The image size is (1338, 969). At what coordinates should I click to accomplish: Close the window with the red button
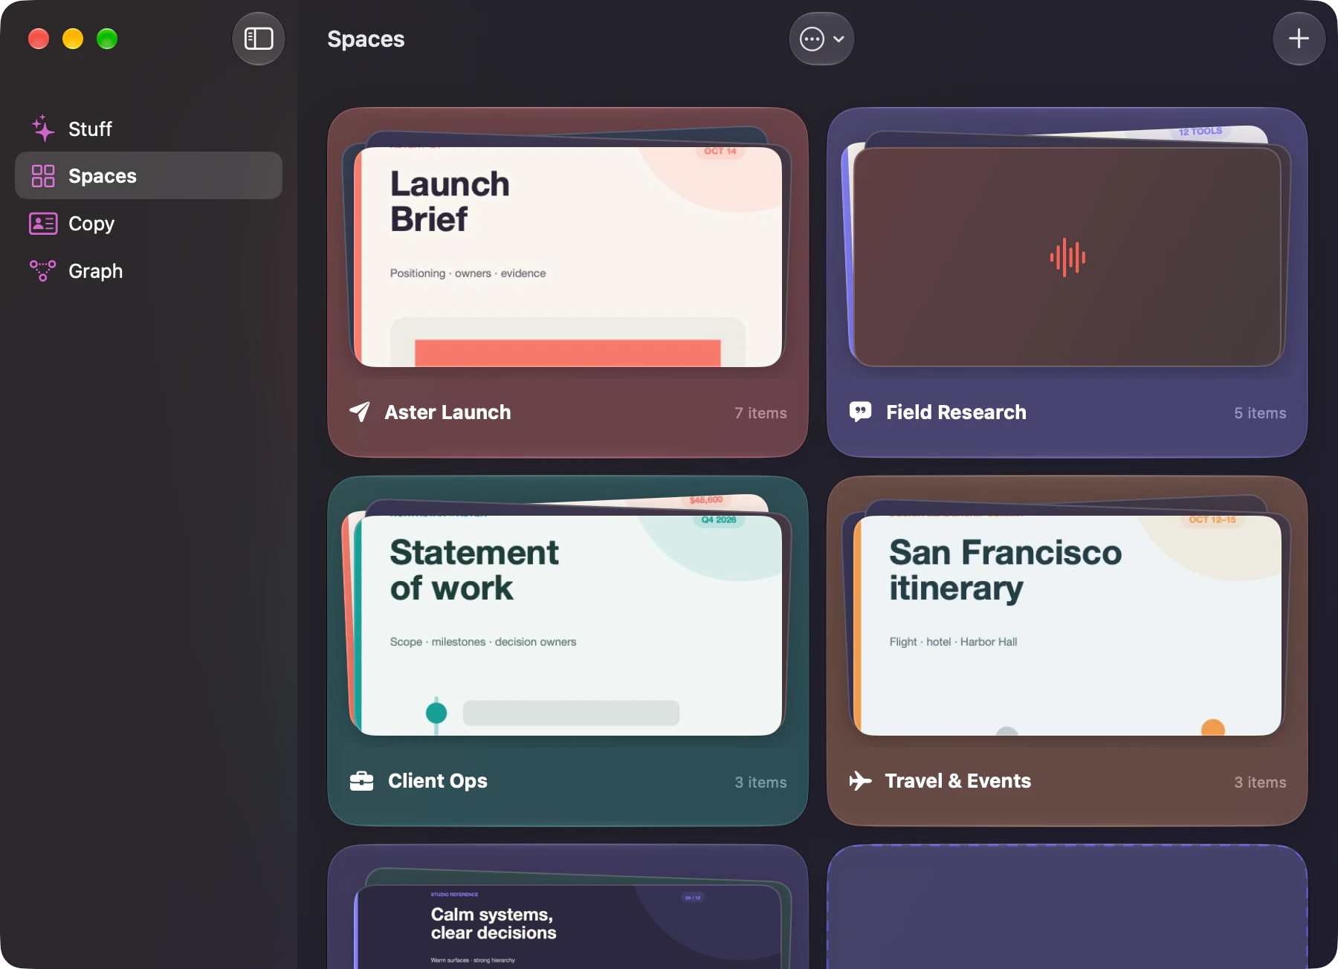pos(39,39)
